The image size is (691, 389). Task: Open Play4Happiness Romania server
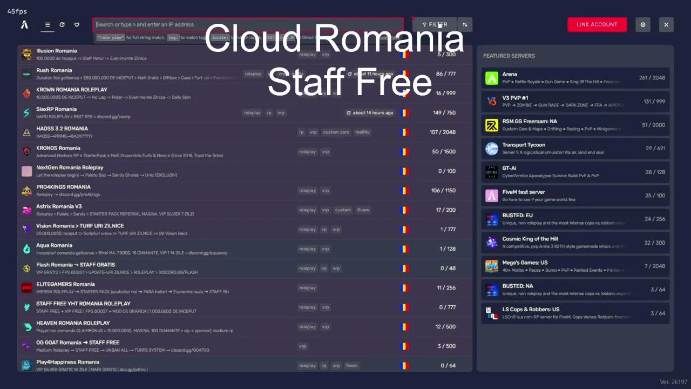(x=245, y=365)
